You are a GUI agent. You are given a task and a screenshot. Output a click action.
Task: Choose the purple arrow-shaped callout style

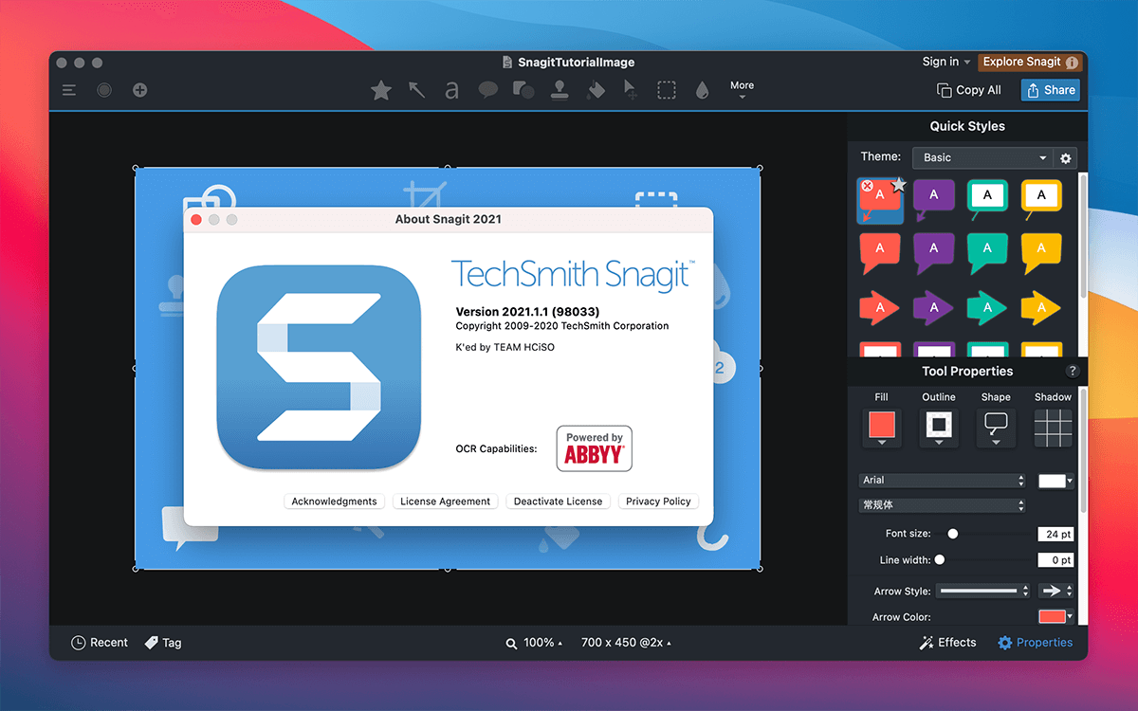(933, 307)
